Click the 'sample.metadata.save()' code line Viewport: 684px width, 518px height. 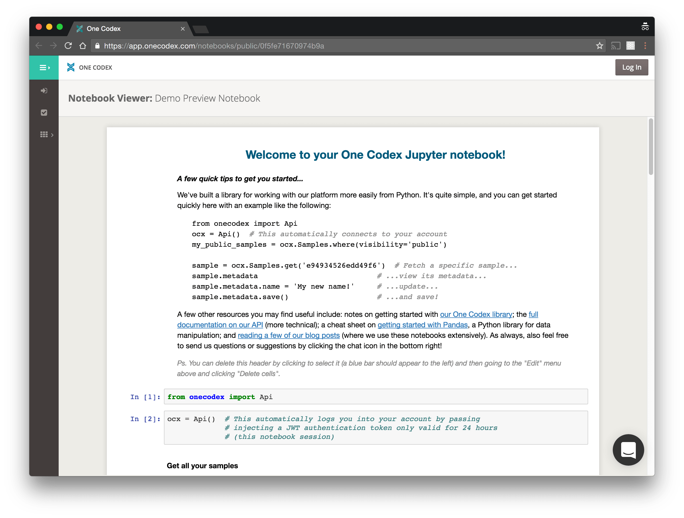pos(240,297)
